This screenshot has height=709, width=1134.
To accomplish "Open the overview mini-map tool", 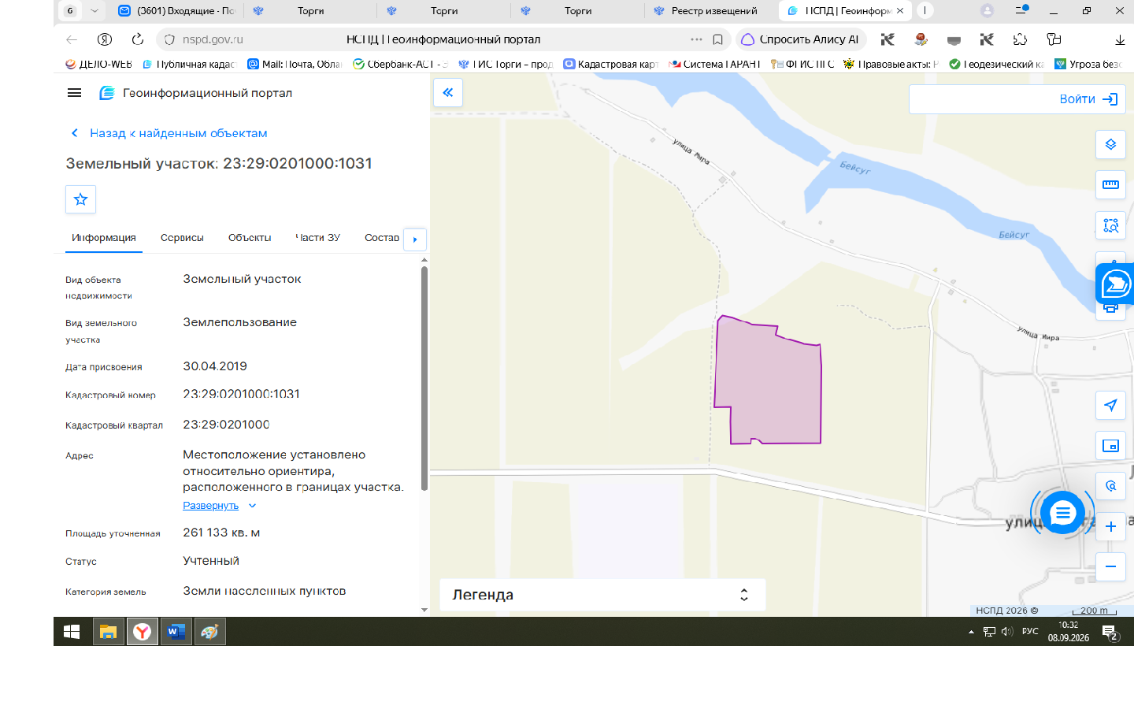I will 1110,445.
